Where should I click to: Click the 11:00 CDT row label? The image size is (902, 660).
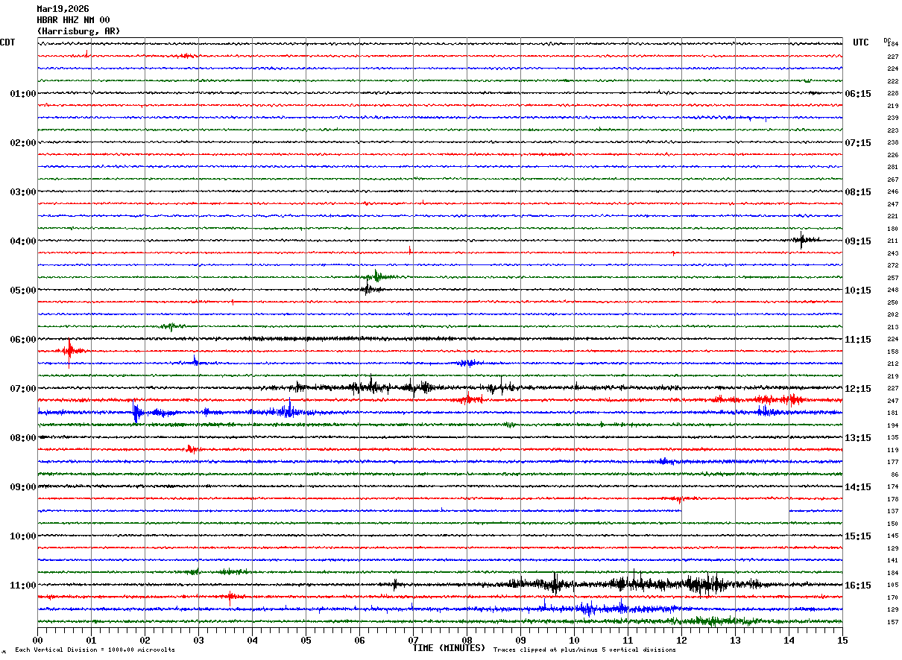[23, 586]
